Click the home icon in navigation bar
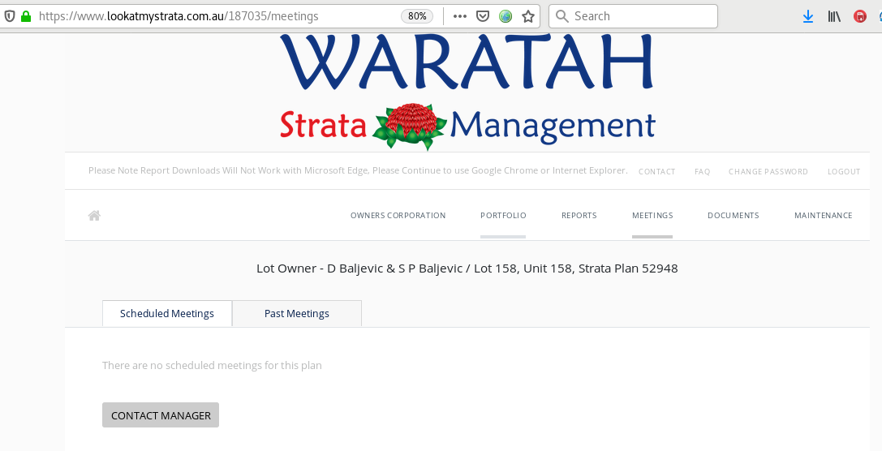This screenshot has width=882, height=451. [x=94, y=216]
